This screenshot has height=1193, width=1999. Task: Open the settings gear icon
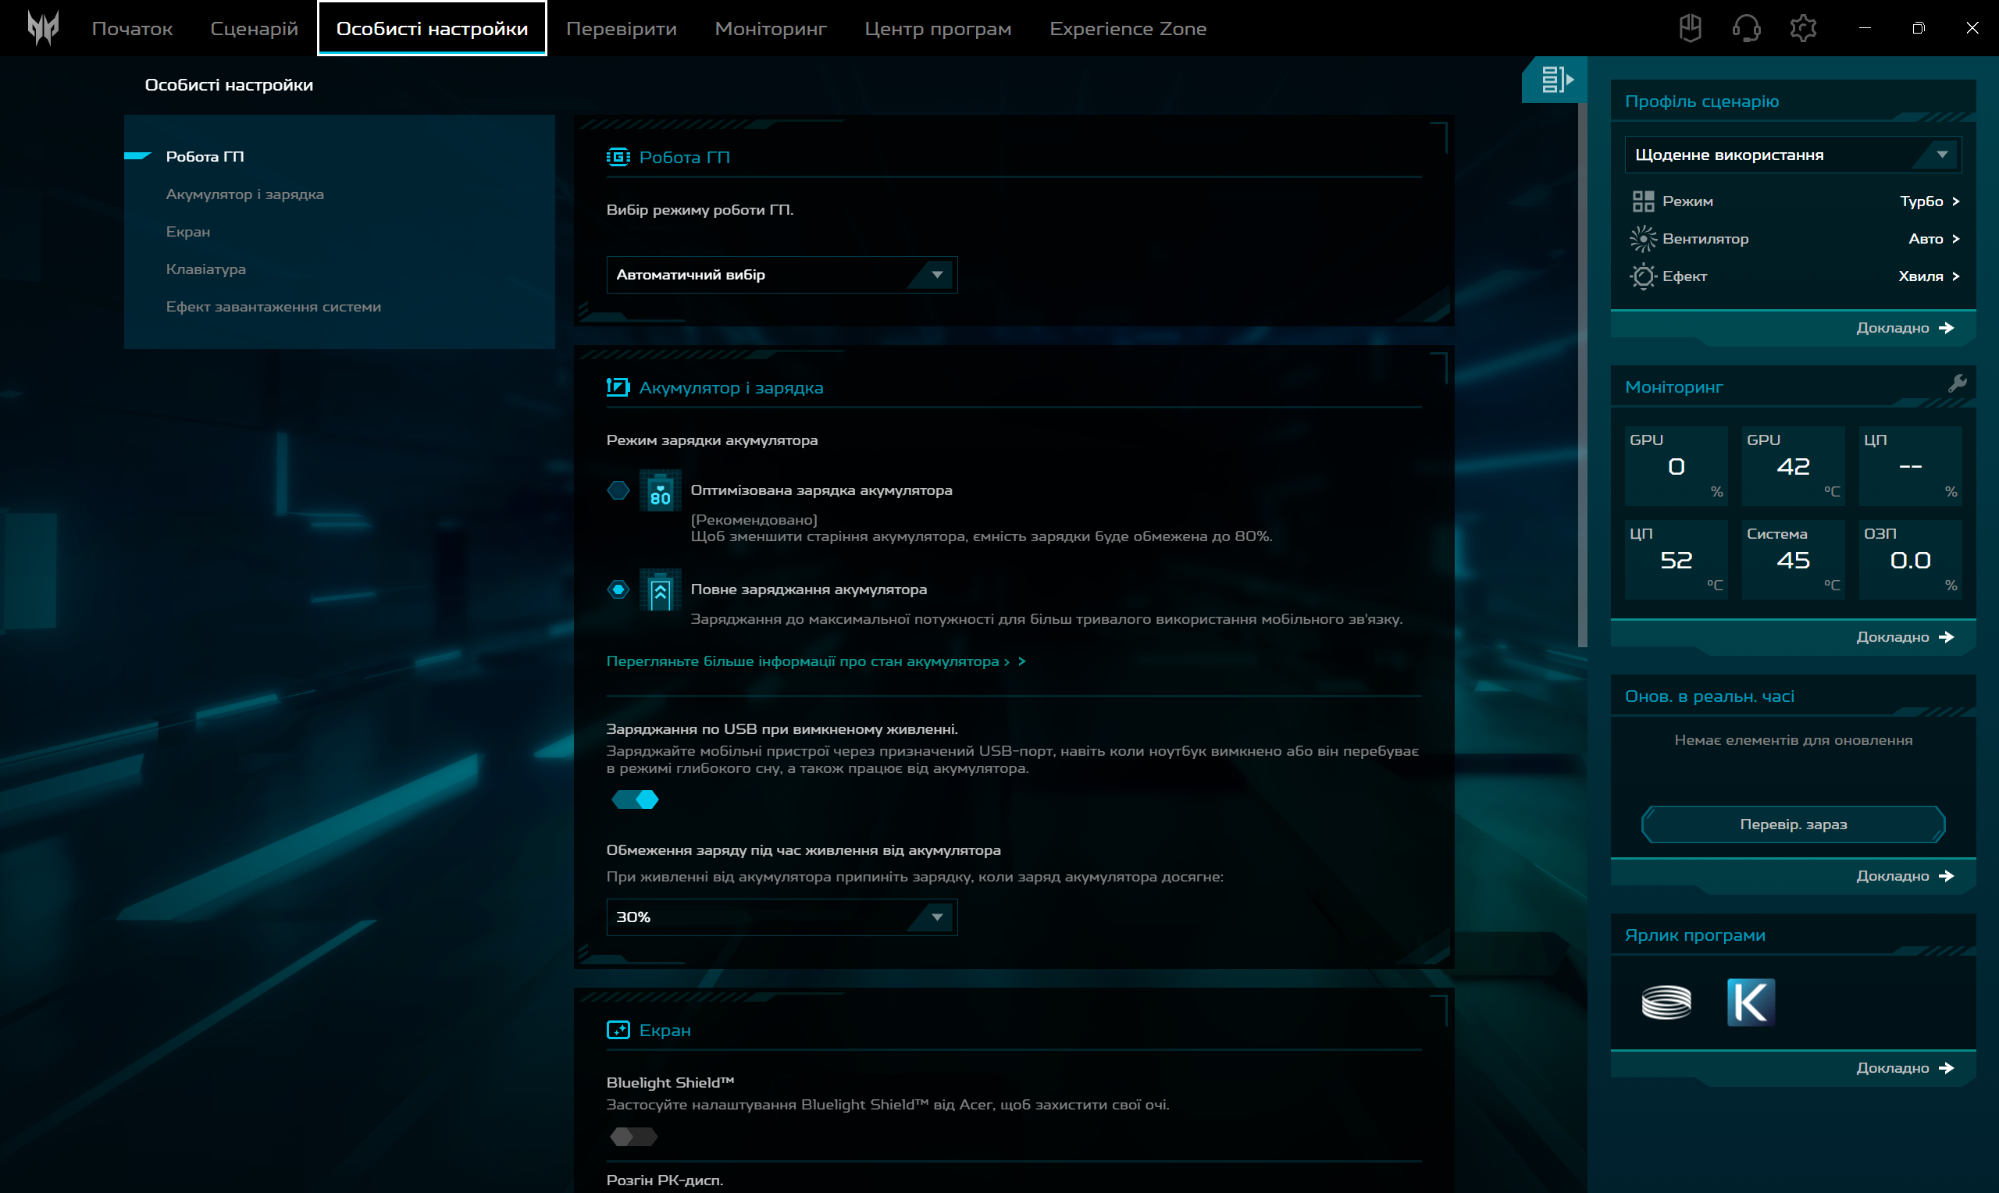pyautogui.click(x=1803, y=28)
